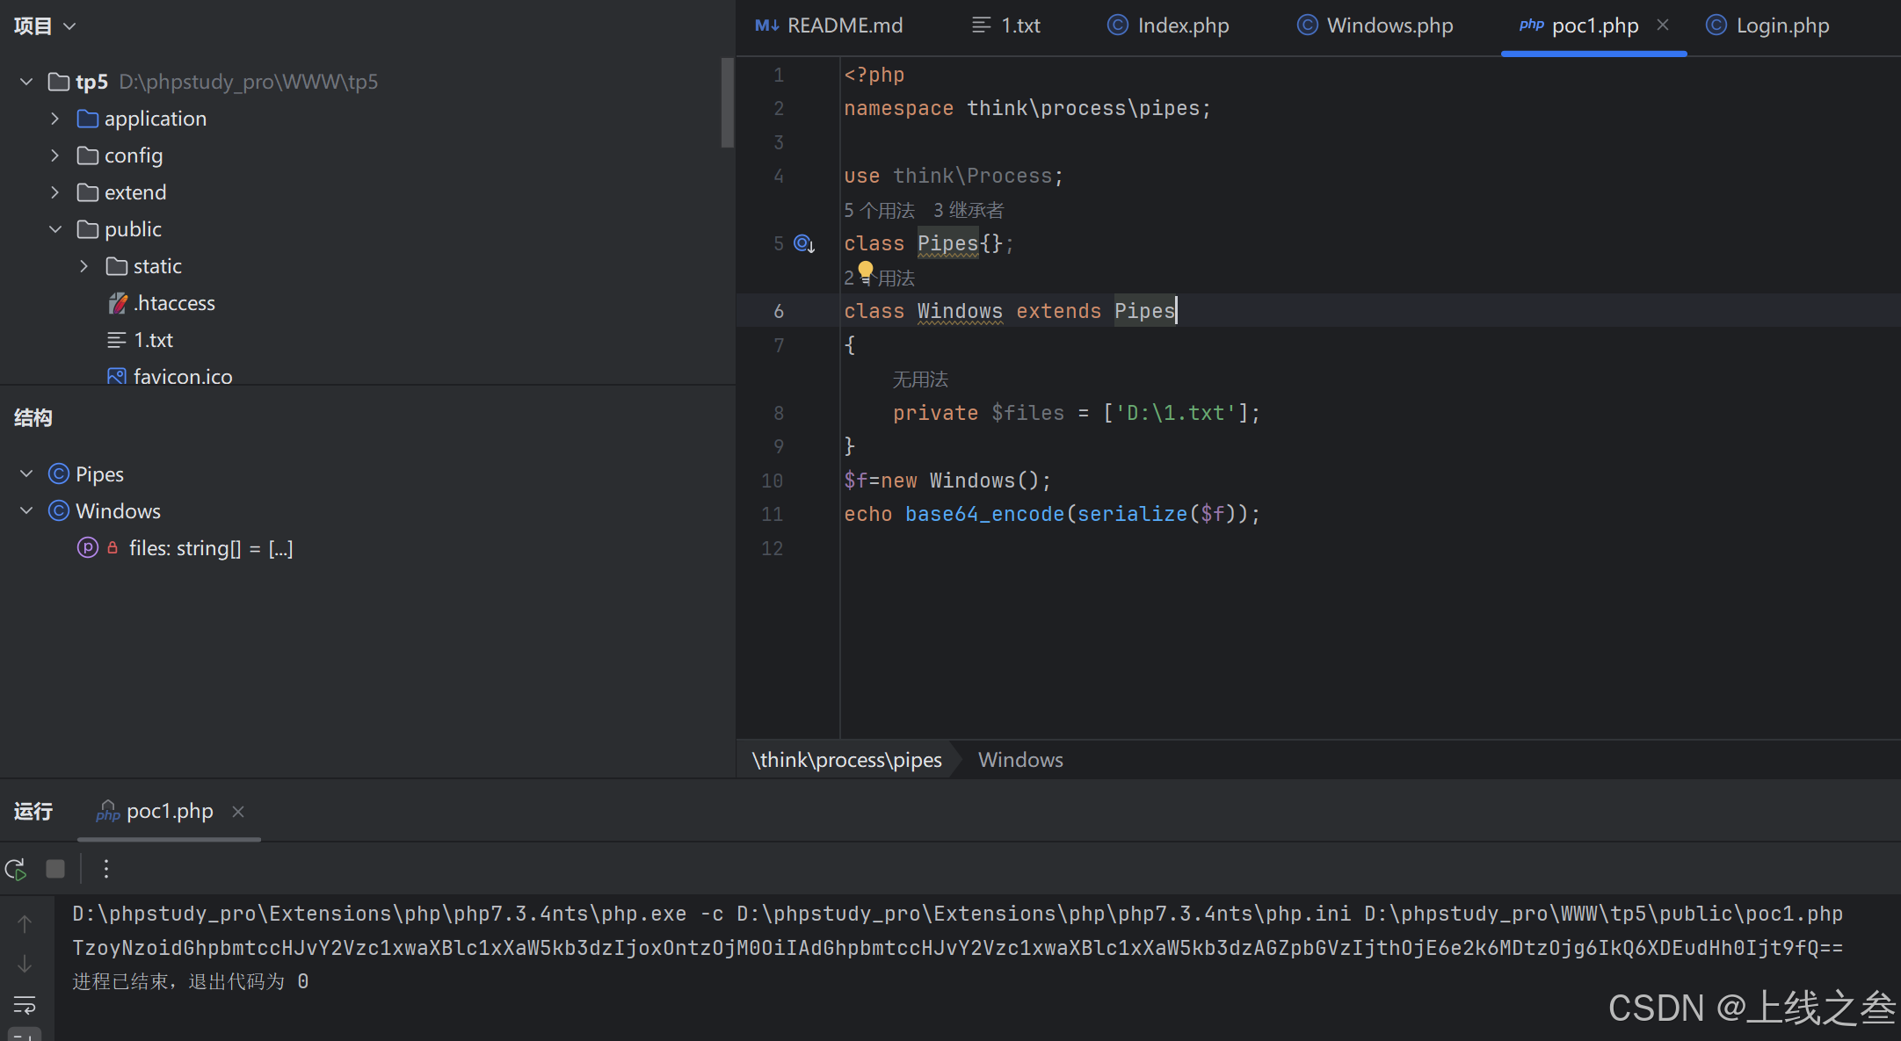Click the scroll-down arrow in console
The height and width of the screenshot is (1041, 1901).
click(x=25, y=964)
